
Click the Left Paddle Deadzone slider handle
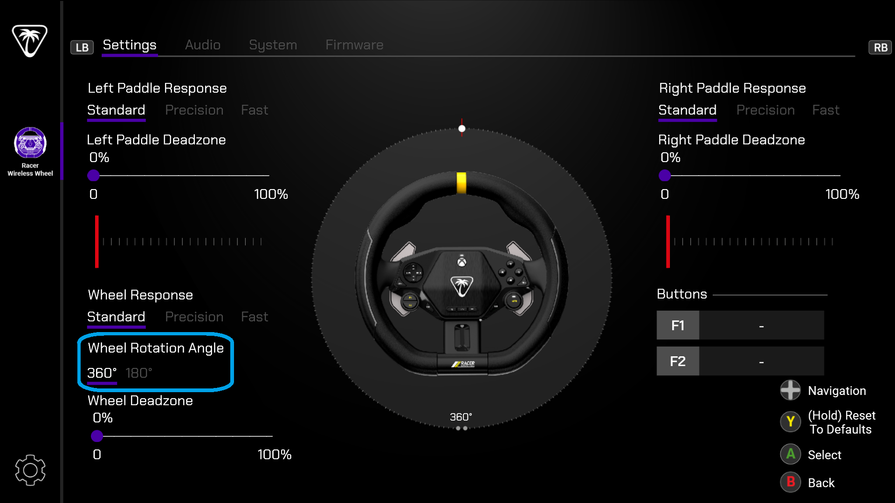(94, 176)
